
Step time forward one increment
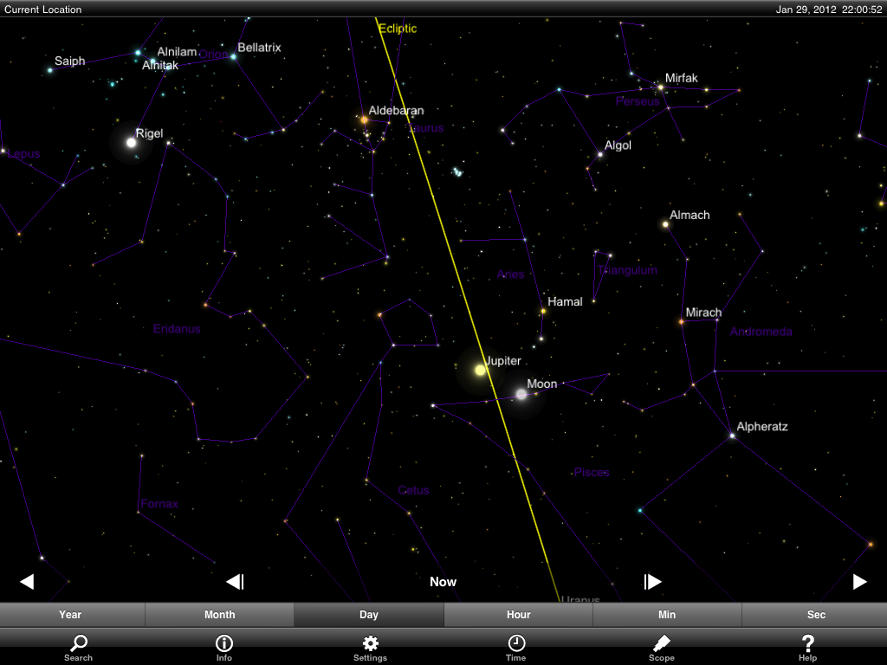652,582
